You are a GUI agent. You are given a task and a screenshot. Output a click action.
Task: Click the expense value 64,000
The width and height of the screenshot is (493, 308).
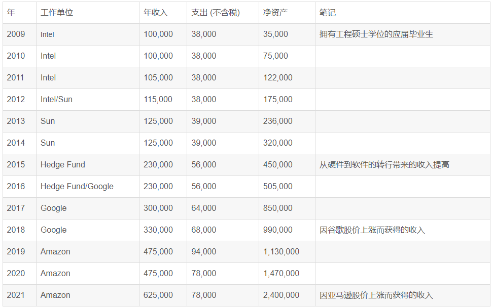[204, 208]
